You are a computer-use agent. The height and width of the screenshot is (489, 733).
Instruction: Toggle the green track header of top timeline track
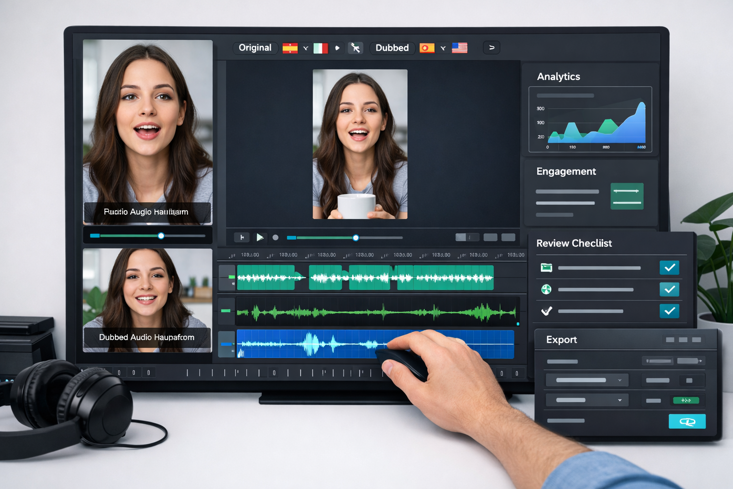tap(227, 277)
